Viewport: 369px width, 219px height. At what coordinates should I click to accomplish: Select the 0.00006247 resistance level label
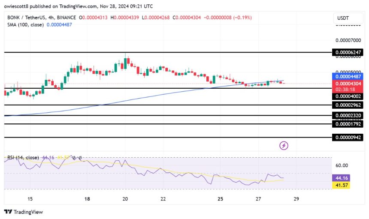[x=348, y=52]
